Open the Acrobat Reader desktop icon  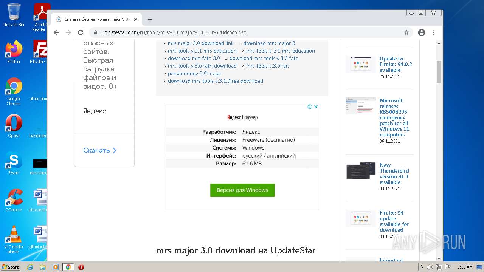pyautogui.click(x=40, y=17)
